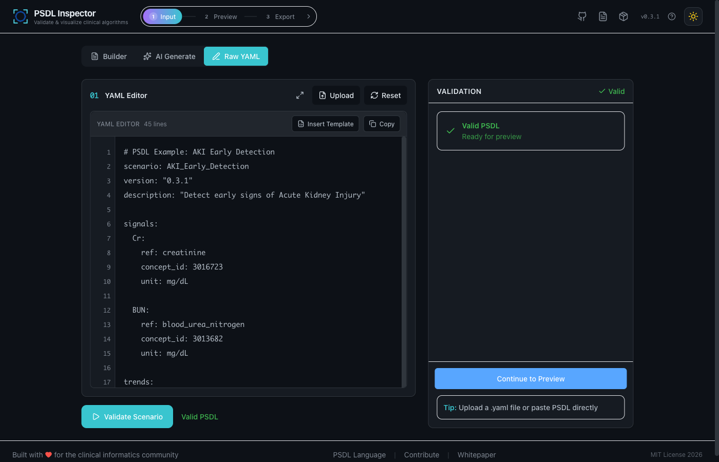Reset the YAML editor
Viewport: 719px width, 462px height.
click(x=386, y=95)
